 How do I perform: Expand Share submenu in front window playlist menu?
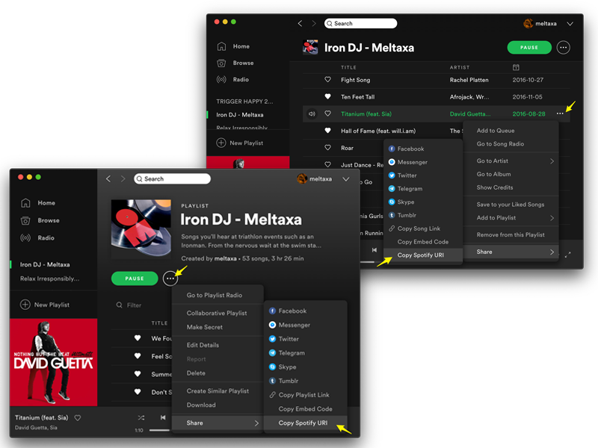pos(218,423)
